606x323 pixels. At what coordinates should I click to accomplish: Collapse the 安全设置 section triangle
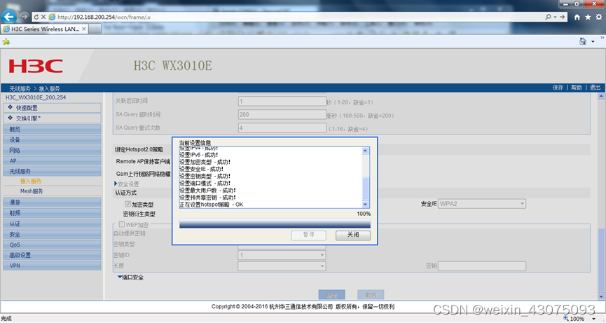tap(116, 184)
